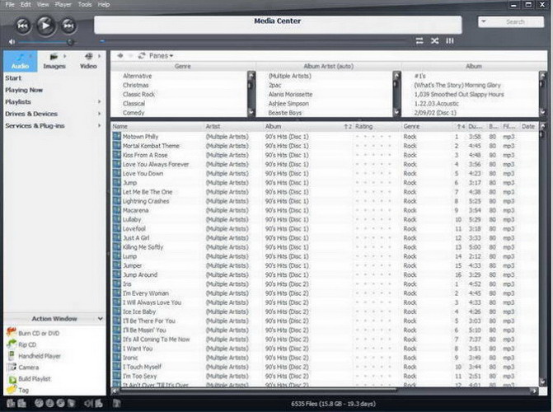Toggle repeat mode icon
Screen dimensions: 553x412
point(419,41)
